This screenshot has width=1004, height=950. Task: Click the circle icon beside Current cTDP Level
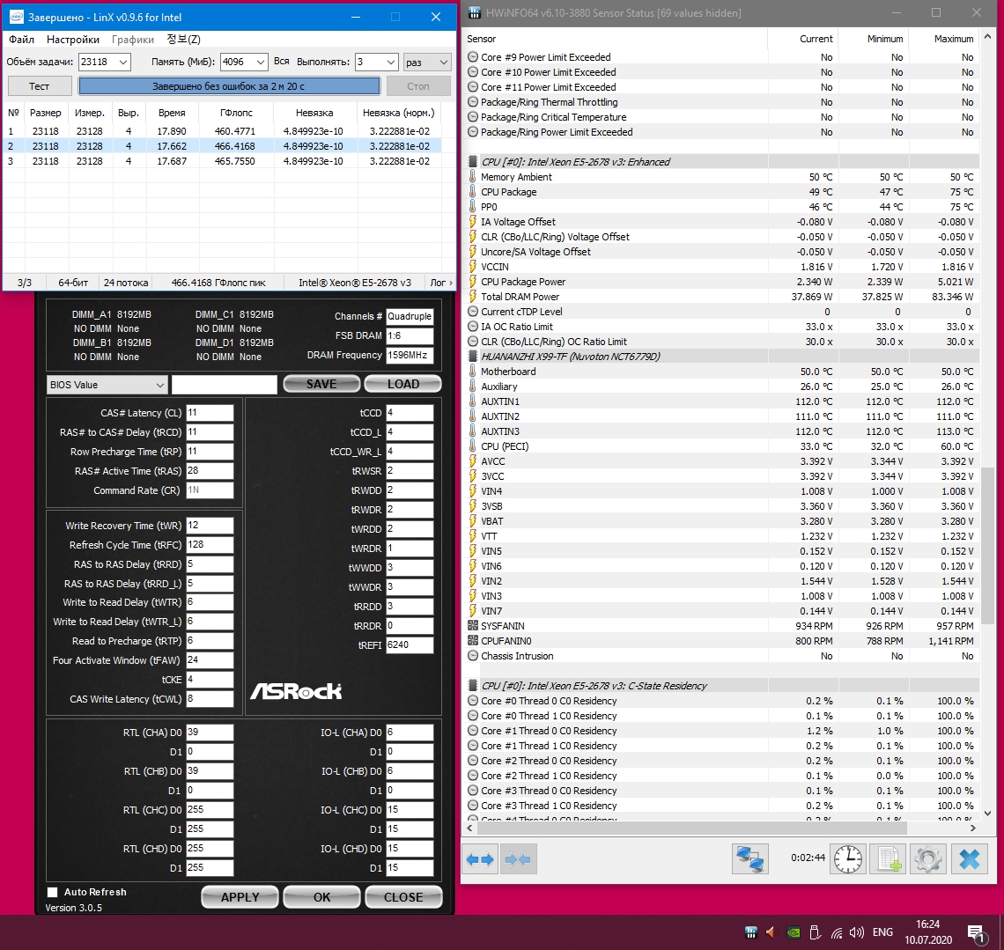[473, 312]
